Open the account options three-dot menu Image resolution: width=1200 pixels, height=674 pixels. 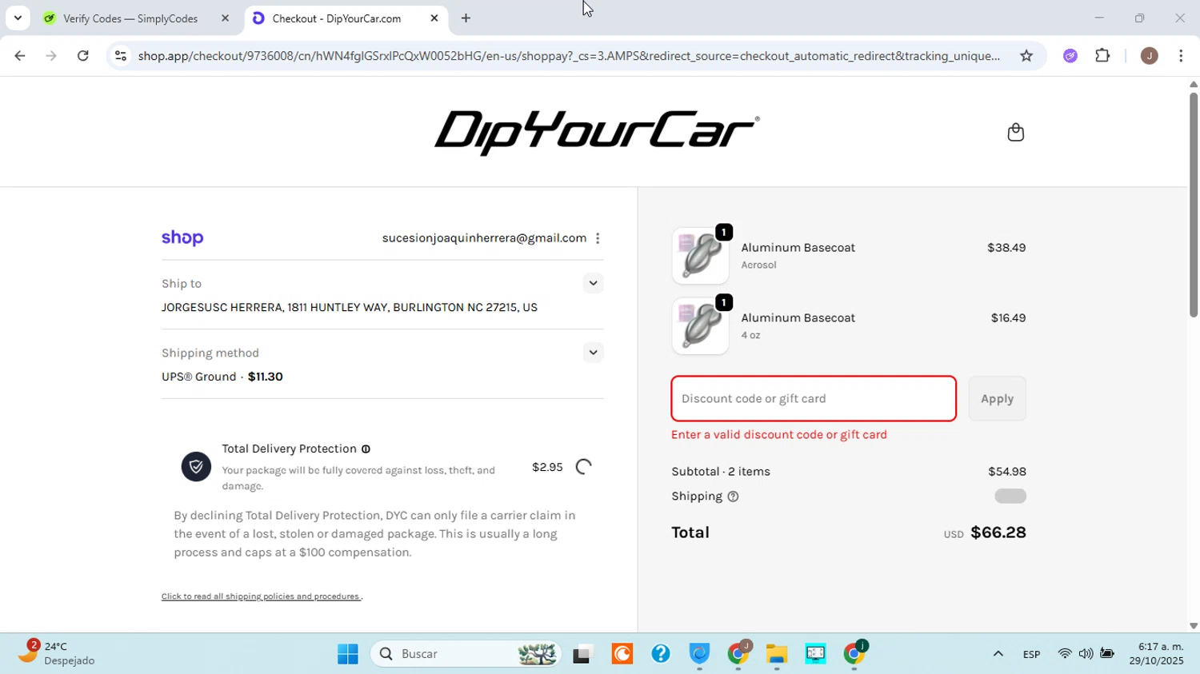(x=598, y=238)
